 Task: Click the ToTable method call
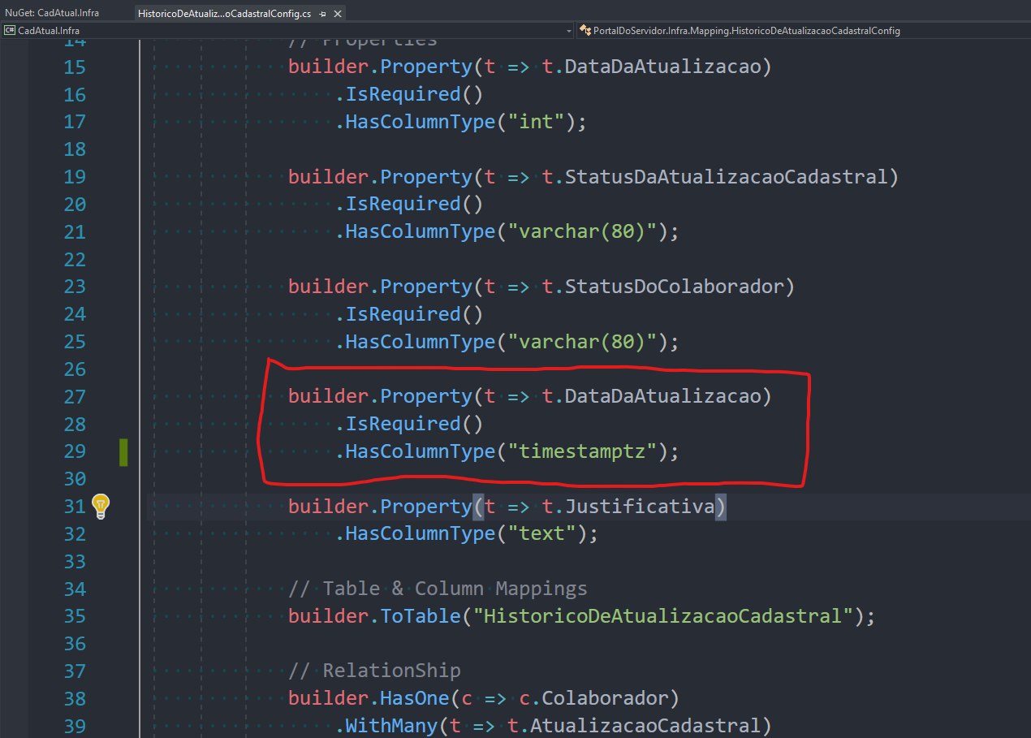[421, 616]
